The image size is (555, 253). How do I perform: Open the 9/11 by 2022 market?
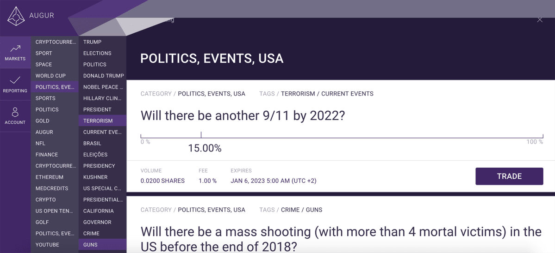point(243,115)
